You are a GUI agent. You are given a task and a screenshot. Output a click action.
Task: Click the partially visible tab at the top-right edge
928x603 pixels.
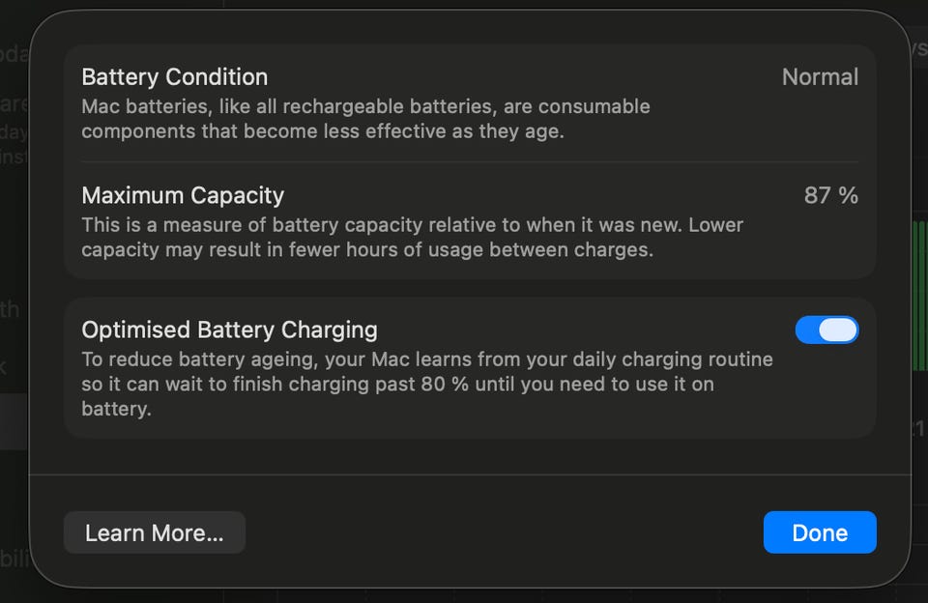pos(919,48)
